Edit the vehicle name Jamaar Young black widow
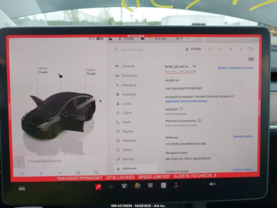277x208 pixels. tap(235, 68)
